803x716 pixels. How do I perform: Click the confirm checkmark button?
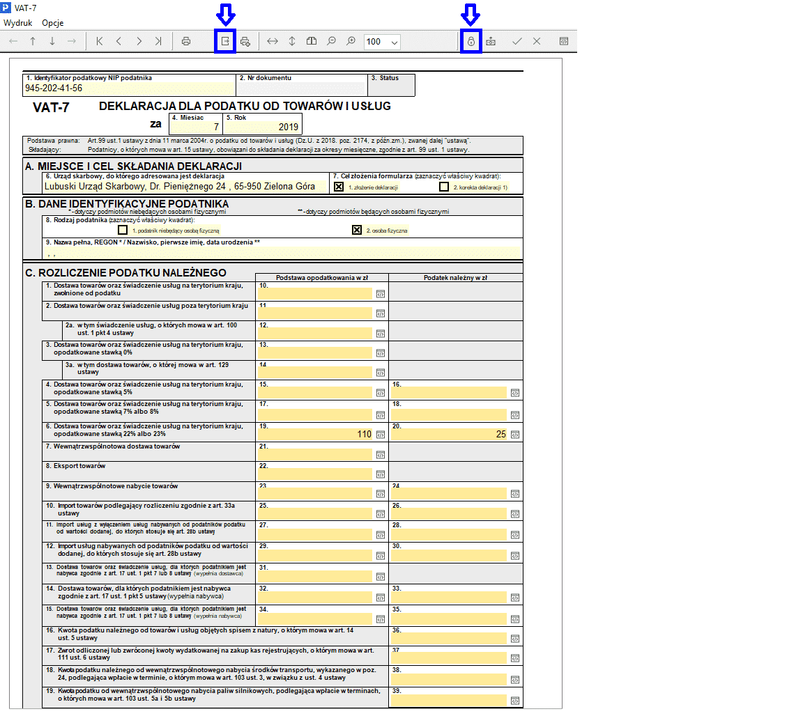click(x=517, y=41)
